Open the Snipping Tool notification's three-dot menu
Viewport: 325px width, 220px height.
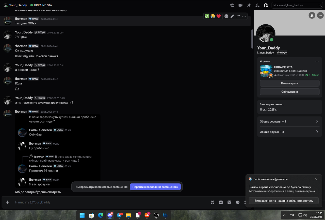[x=308, y=179]
